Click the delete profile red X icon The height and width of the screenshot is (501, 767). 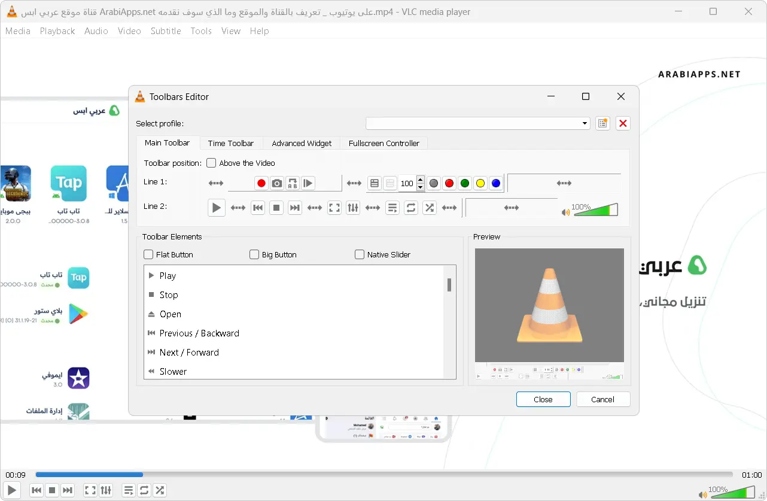622,123
